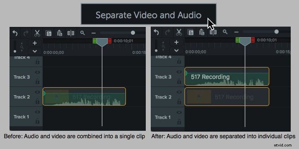Screen dimensions: 299x149
Task: Cut with scissors in Before timeline
Action: pyautogui.click(x=37, y=33)
